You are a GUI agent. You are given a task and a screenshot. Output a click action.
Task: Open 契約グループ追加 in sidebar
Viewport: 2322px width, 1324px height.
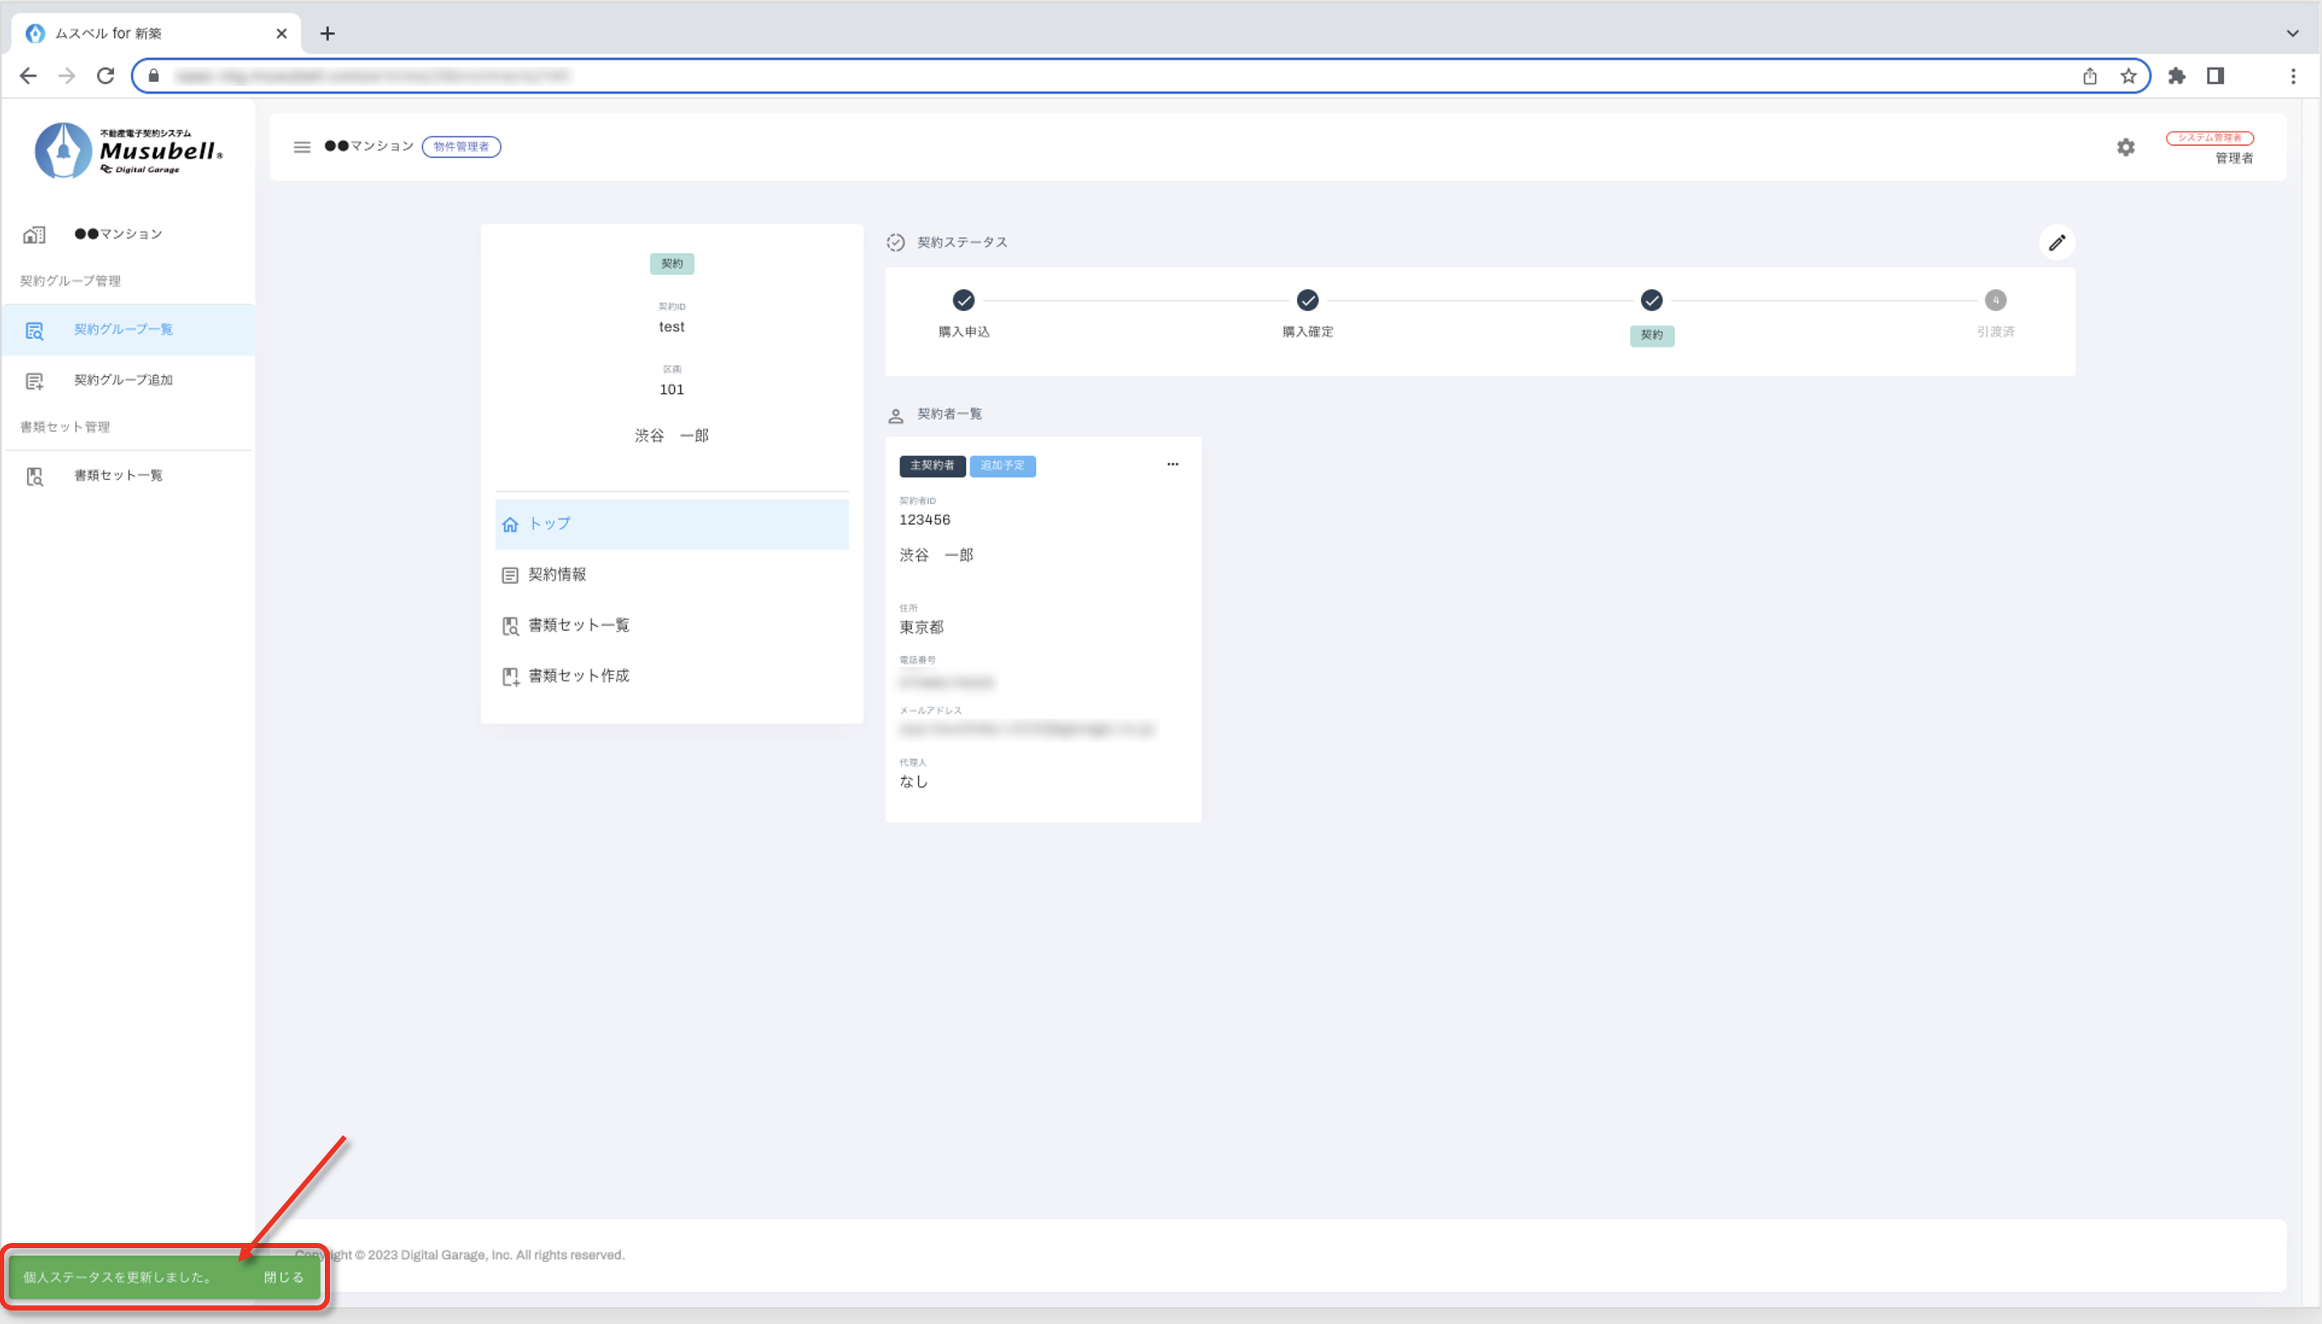[x=124, y=380]
